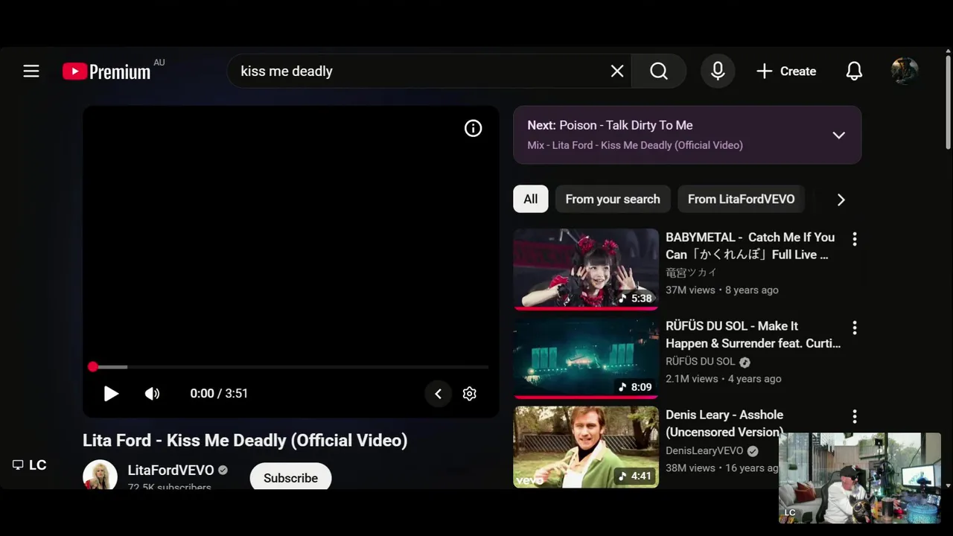The height and width of the screenshot is (536, 953).
Task: Open BABYMETAL Catch Me If You Can thumbnail
Action: (586, 269)
